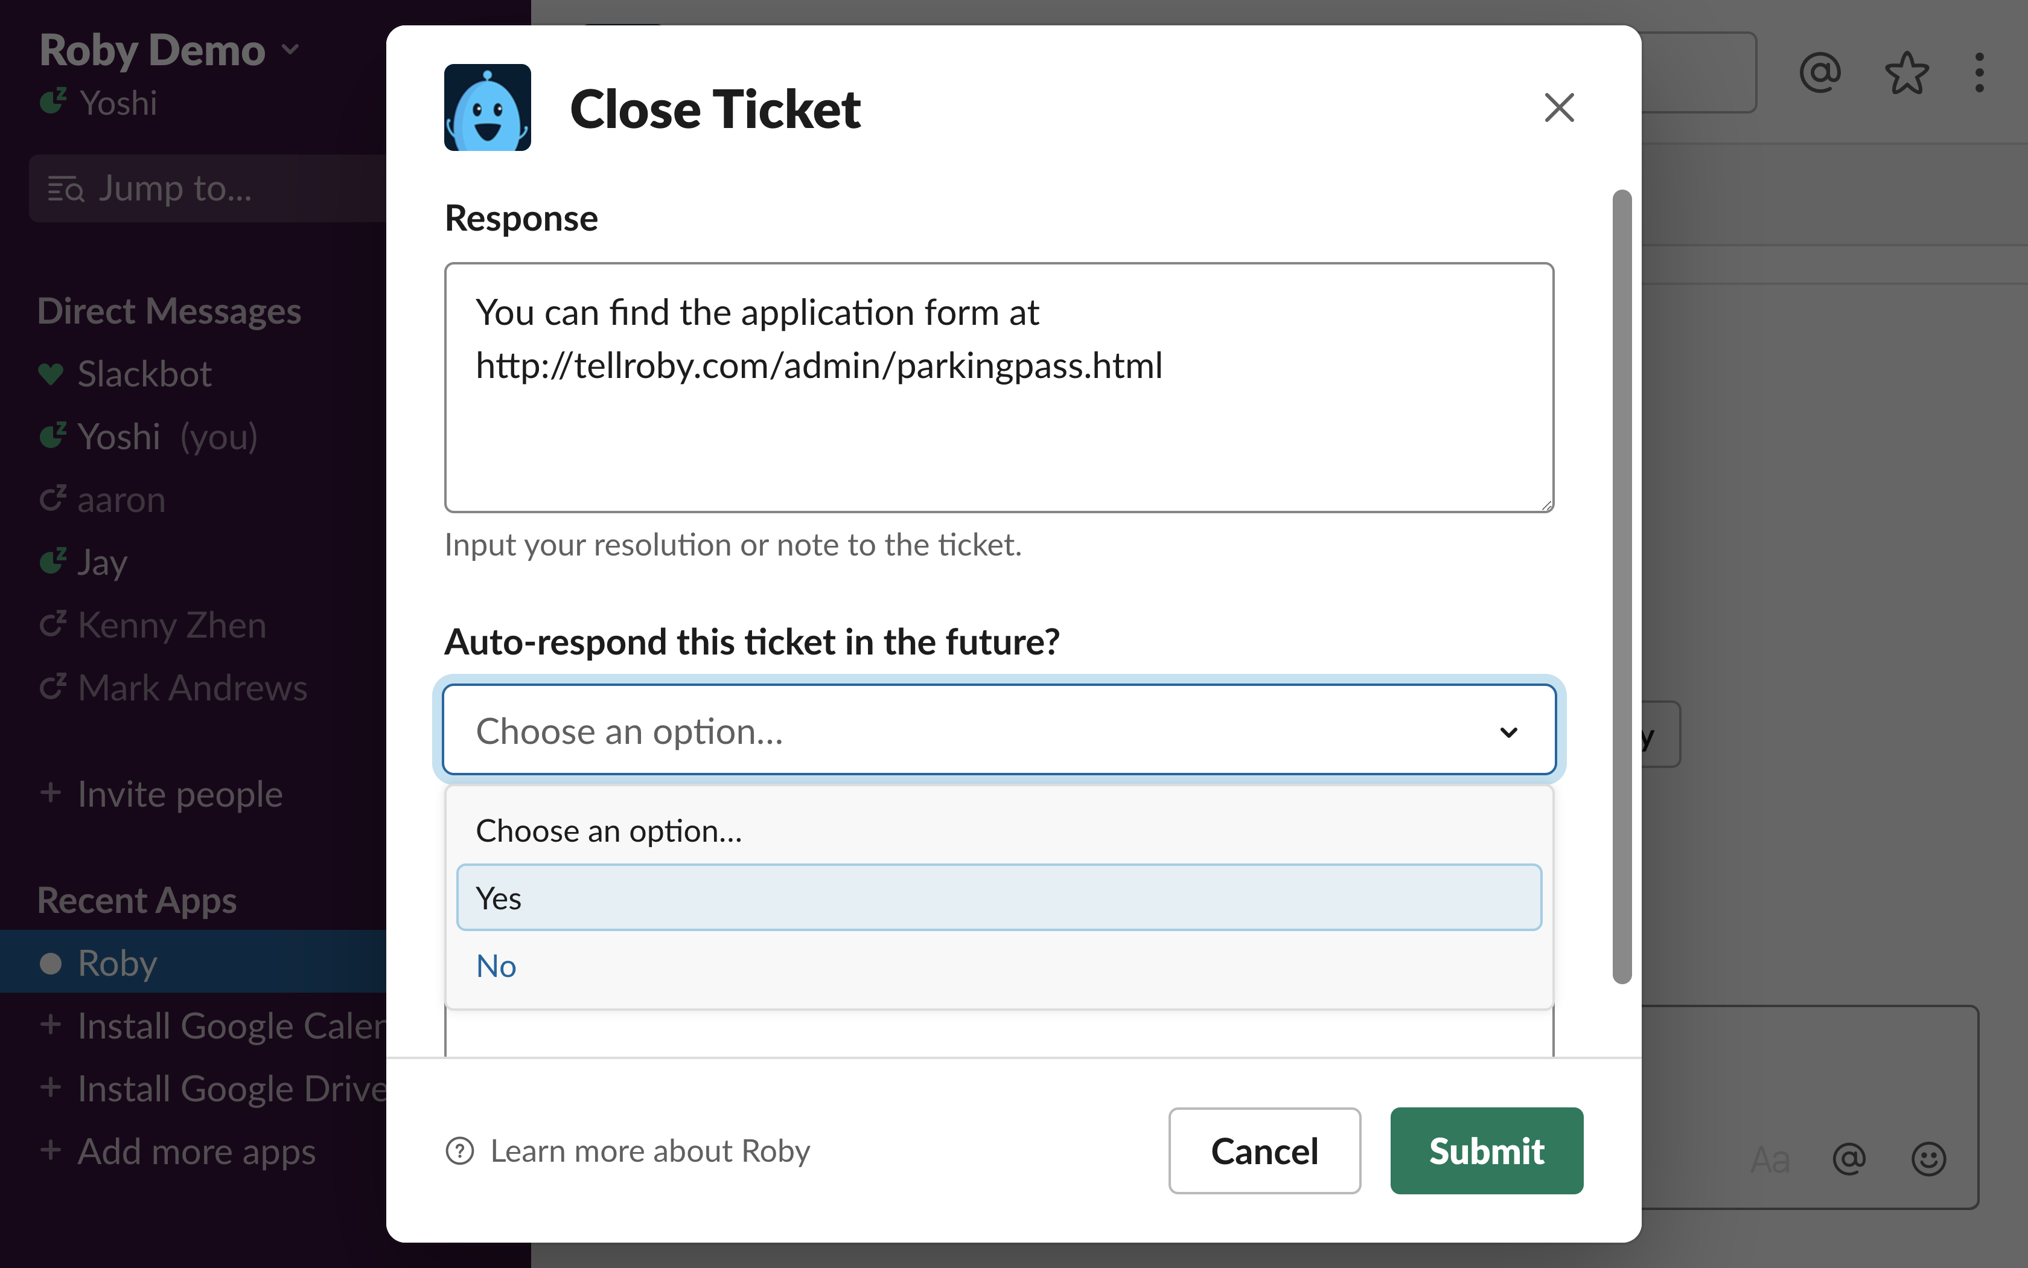Click the Roby app avatar icon
This screenshot has width=2028, height=1268.
[487, 107]
